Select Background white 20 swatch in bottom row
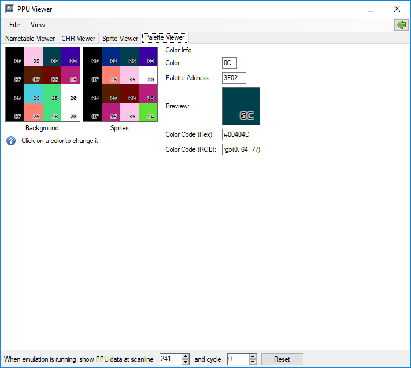Viewport: 411px width, 368px height. [x=71, y=112]
